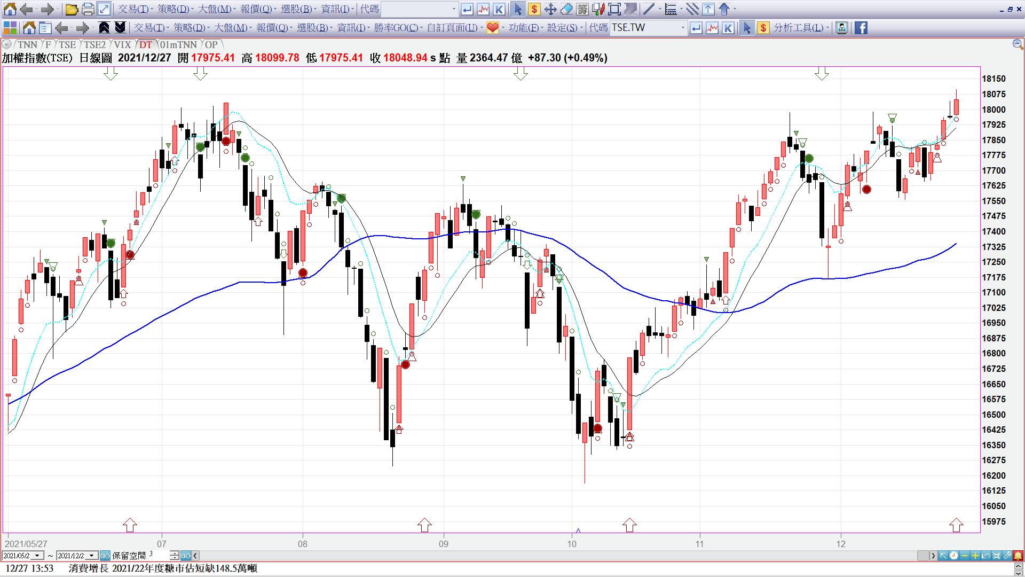The height and width of the screenshot is (577, 1025).
Task: Open the start date 2021/05 dropdown
Action: click(x=37, y=556)
